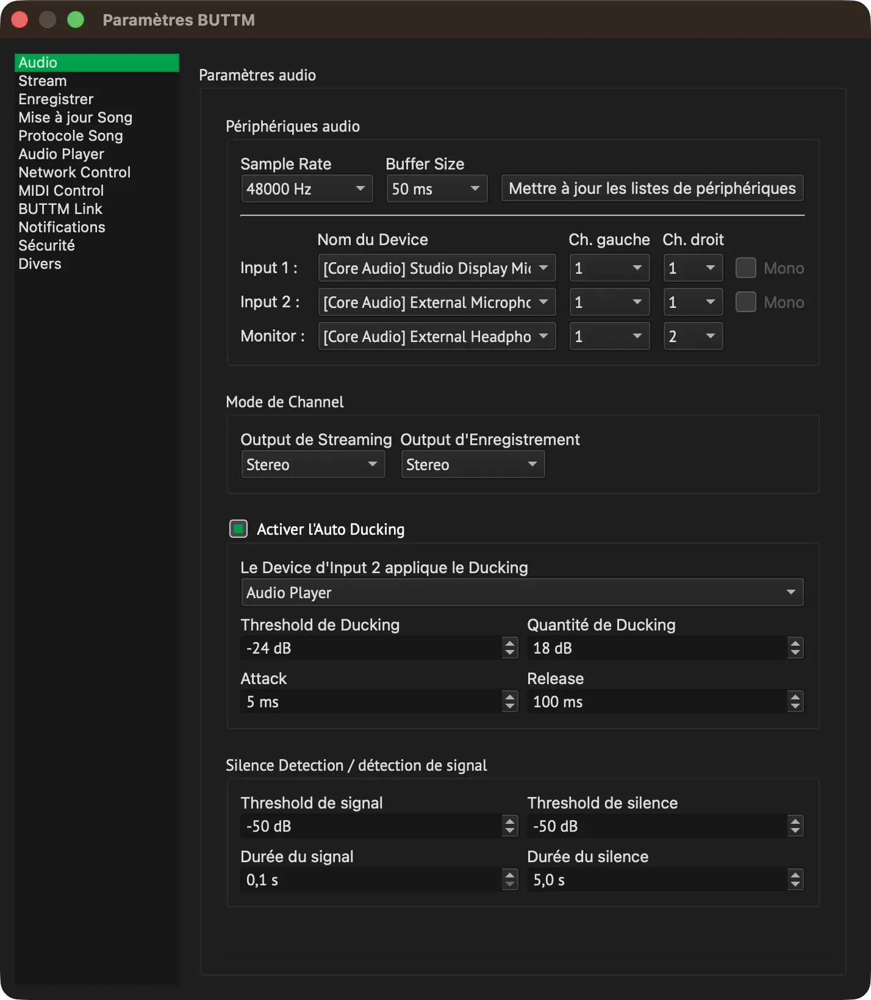Open Monitor Ch. droit dropdown
This screenshot has height=1000, width=871.
693,337
